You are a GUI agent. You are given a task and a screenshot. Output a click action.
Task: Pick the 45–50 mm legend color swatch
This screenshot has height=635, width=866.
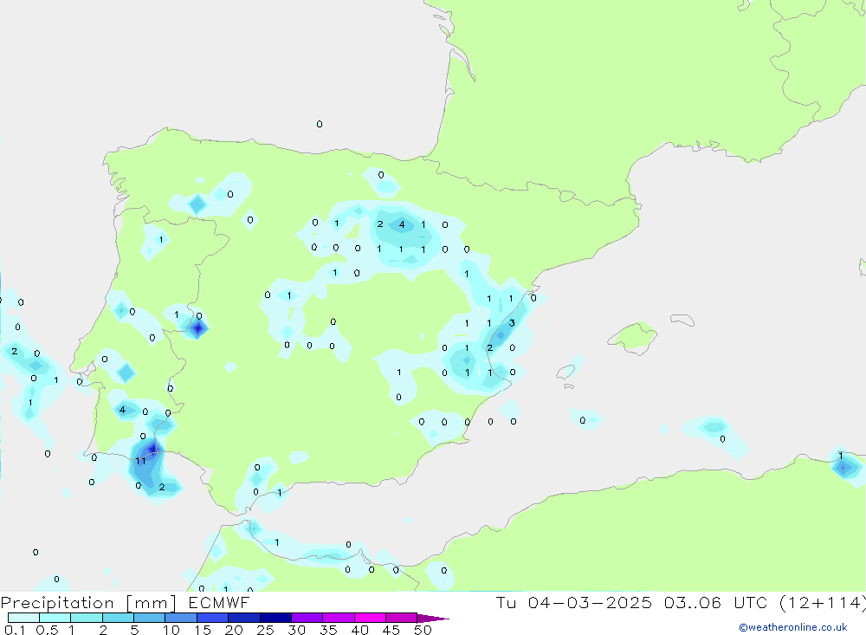pos(402,618)
